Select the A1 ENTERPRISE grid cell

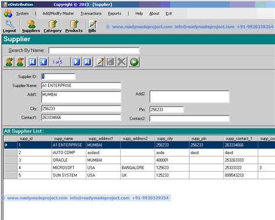pos(69,145)
